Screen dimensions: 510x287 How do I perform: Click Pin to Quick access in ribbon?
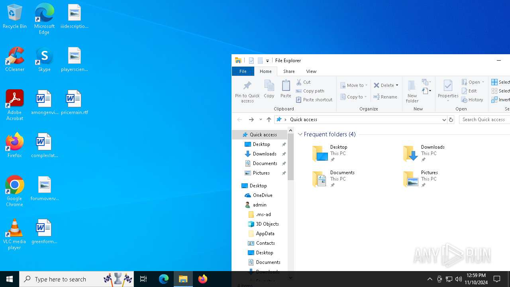pos(247,92)
